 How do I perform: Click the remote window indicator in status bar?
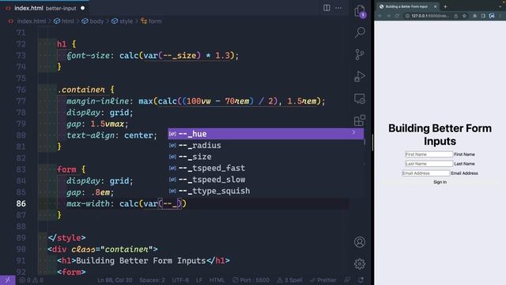click(x=7, y=280)
